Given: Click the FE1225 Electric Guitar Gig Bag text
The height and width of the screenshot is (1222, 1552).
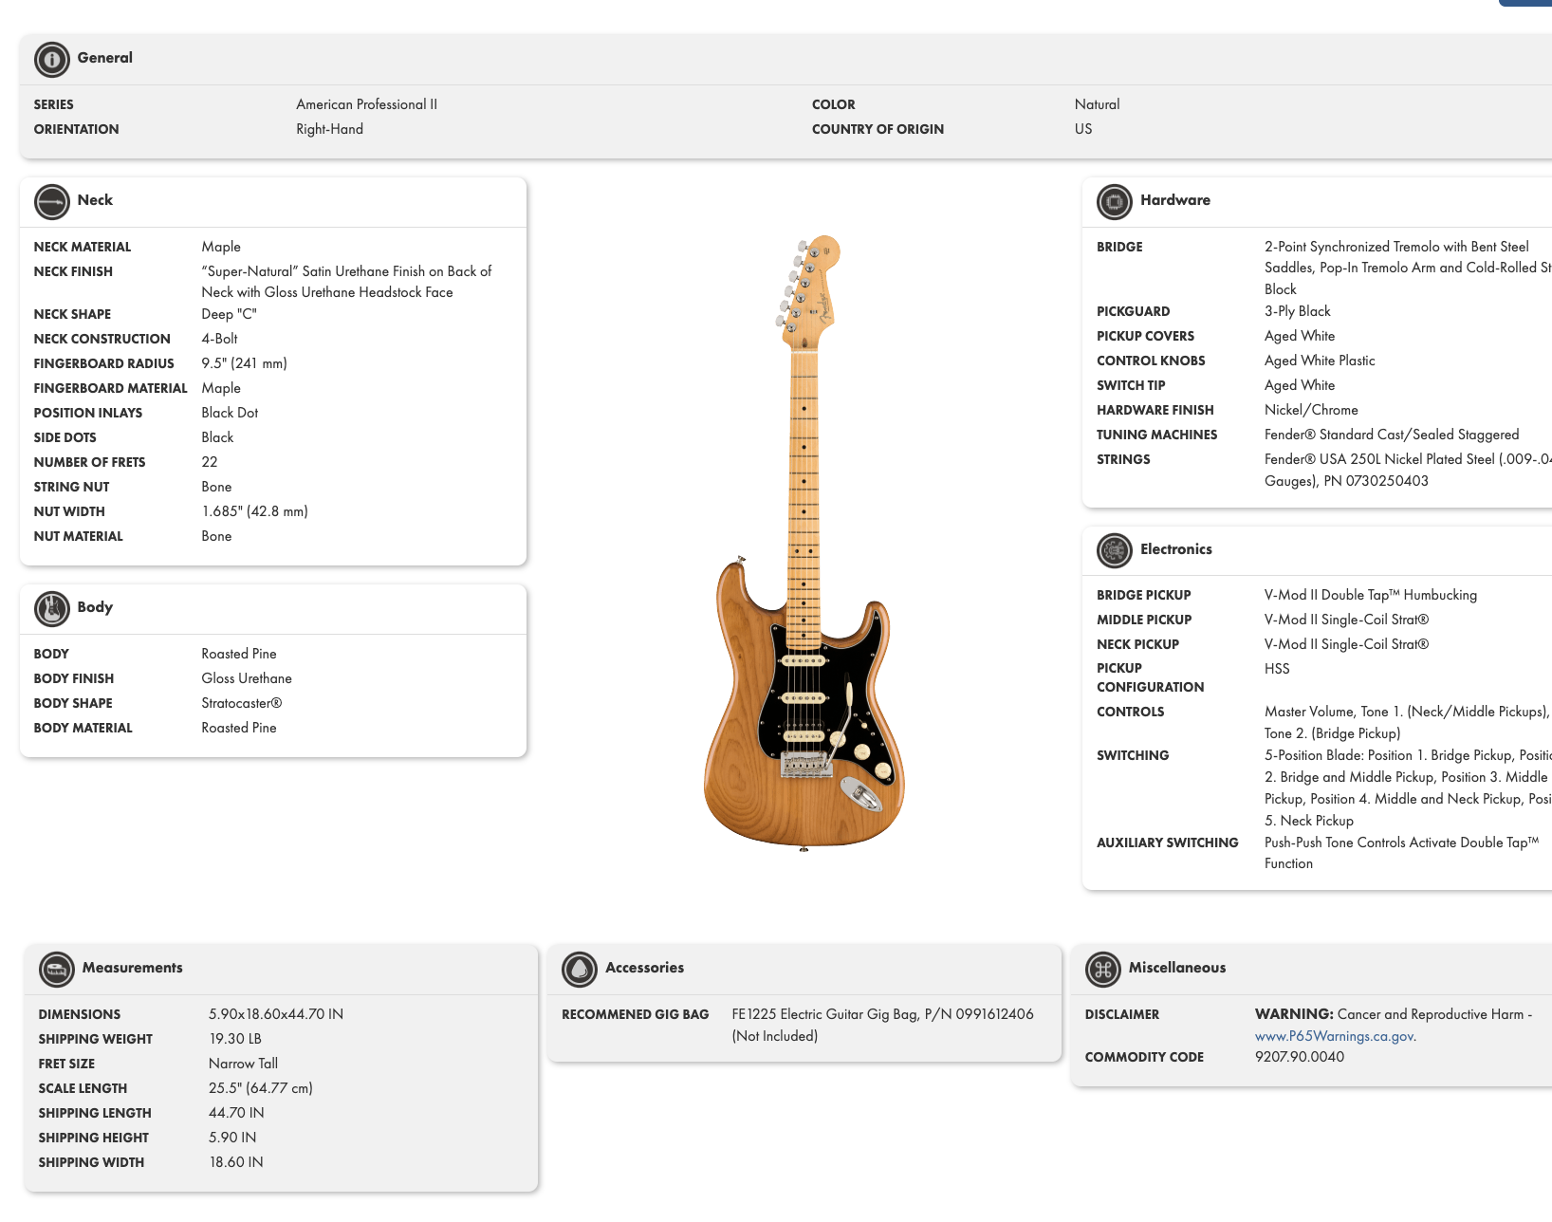Looking at the screenshot, I should click(882, 1014).
